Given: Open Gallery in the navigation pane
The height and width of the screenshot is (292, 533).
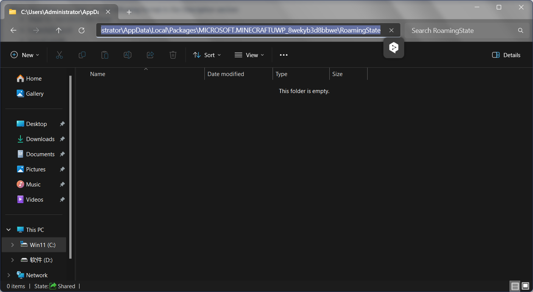Looking at the screenshot, I should pos(30,93).
